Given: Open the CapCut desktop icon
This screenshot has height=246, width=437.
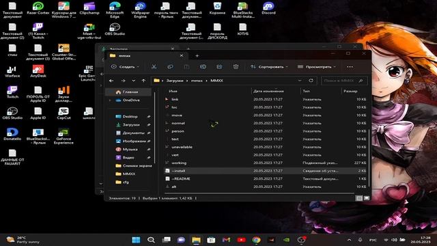Looking at the screenshot, I should (64, 113).
